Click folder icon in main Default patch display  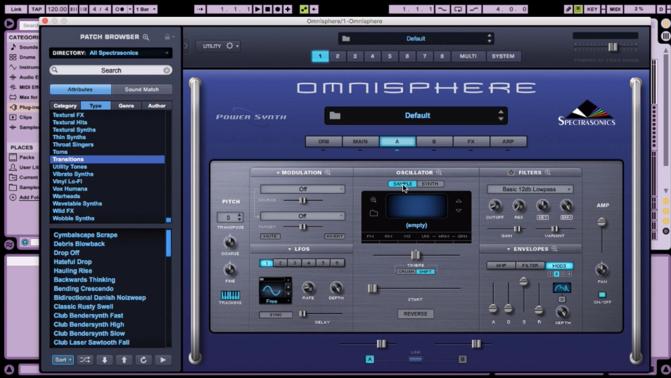click(x=335, y=115)
